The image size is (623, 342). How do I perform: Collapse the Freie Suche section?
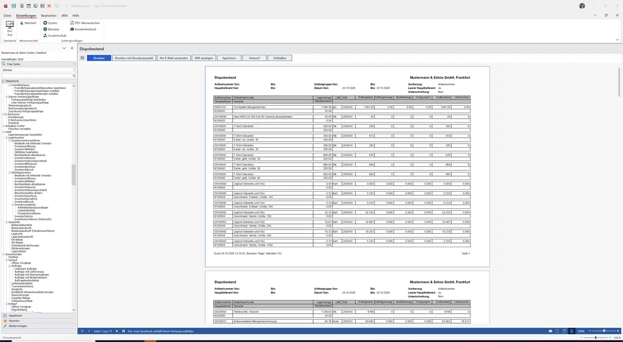pos(74,64)
